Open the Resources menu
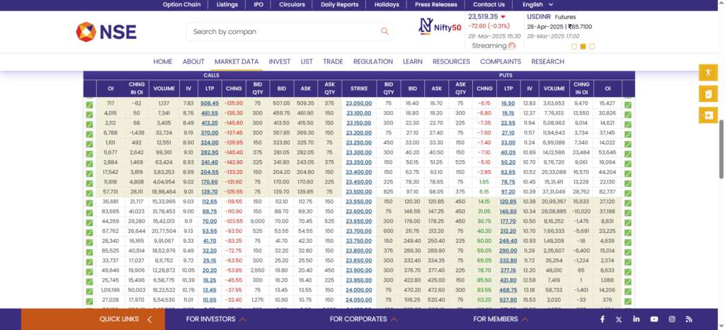This screenshot has height=330, width=725. pyautogui.click(x=451, y=62)
